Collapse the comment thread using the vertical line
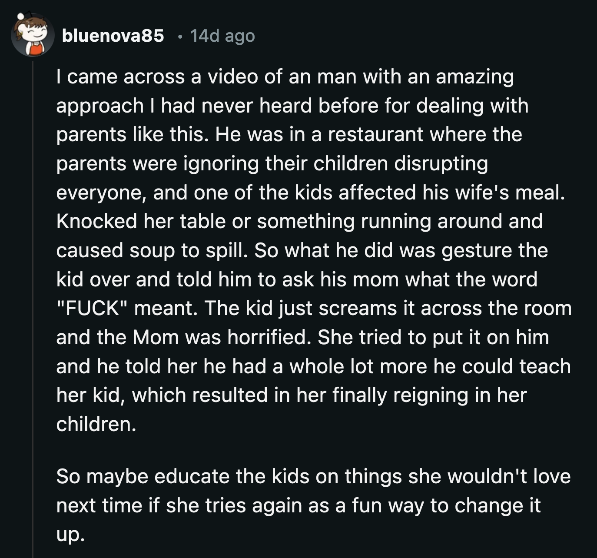The height and width of the screenshot is (558, 597). coord(33,304)
